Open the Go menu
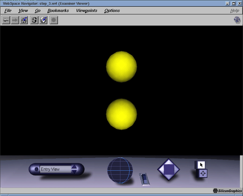The image size is (243, 196). [x=38, y=11]
